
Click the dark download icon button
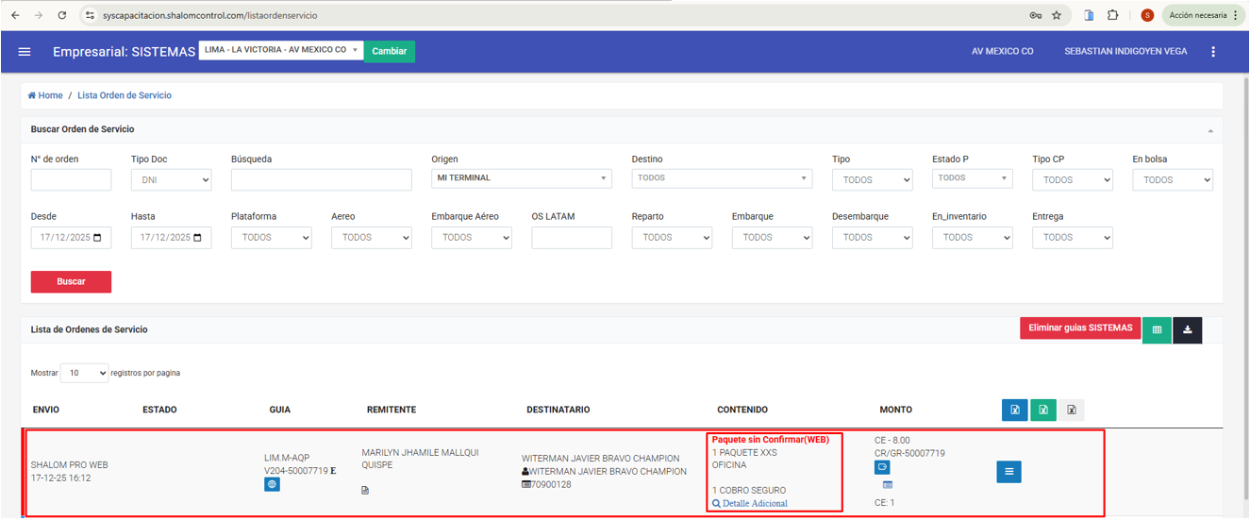1188,330
